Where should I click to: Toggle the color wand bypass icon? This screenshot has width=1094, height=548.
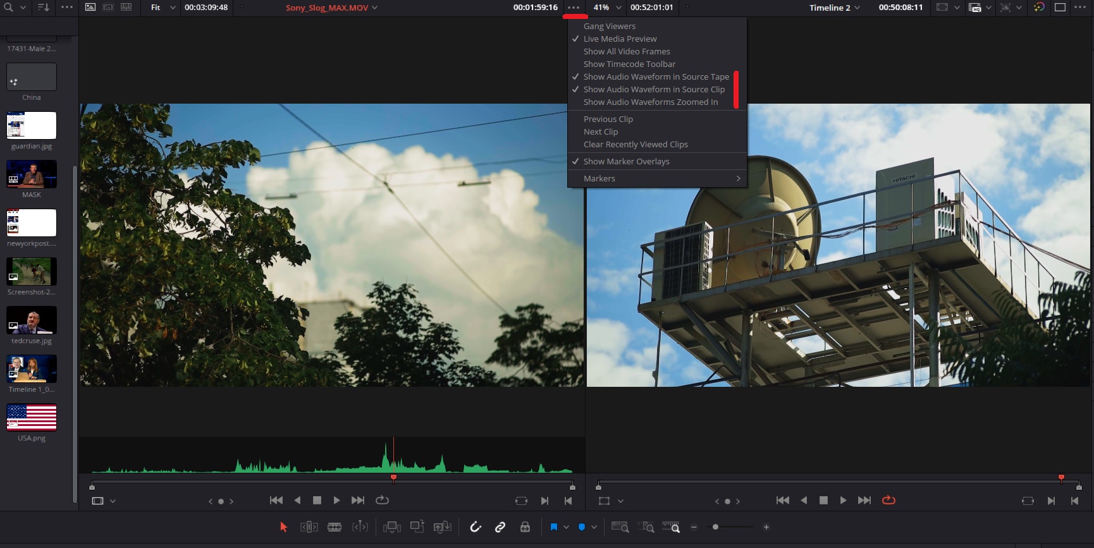(x=1039, y=8)
